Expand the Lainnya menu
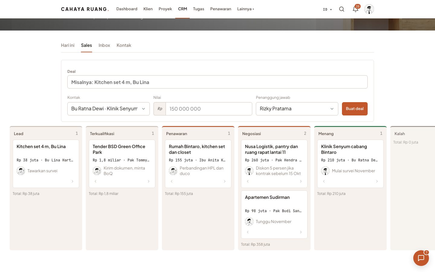Screen dimensions: 435x272 click(x=246, y=9)
